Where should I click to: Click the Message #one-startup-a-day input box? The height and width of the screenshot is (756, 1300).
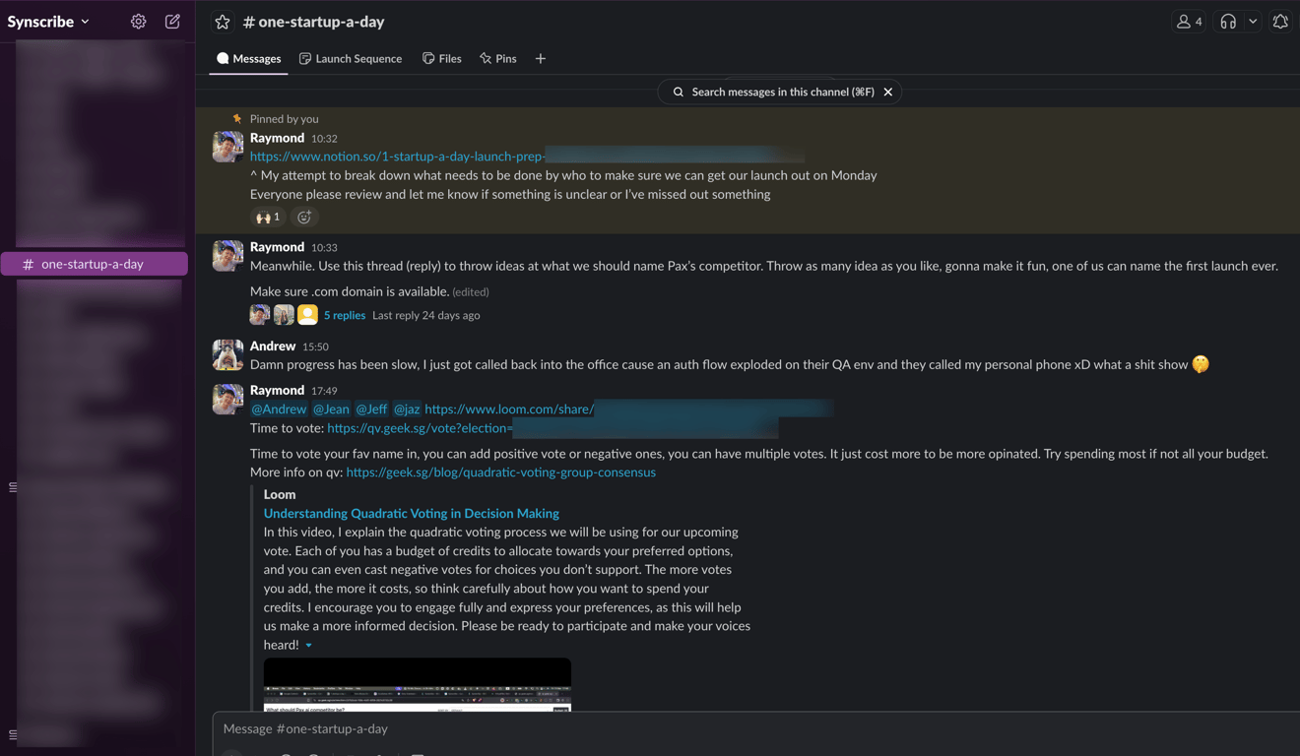pos(756,728)
